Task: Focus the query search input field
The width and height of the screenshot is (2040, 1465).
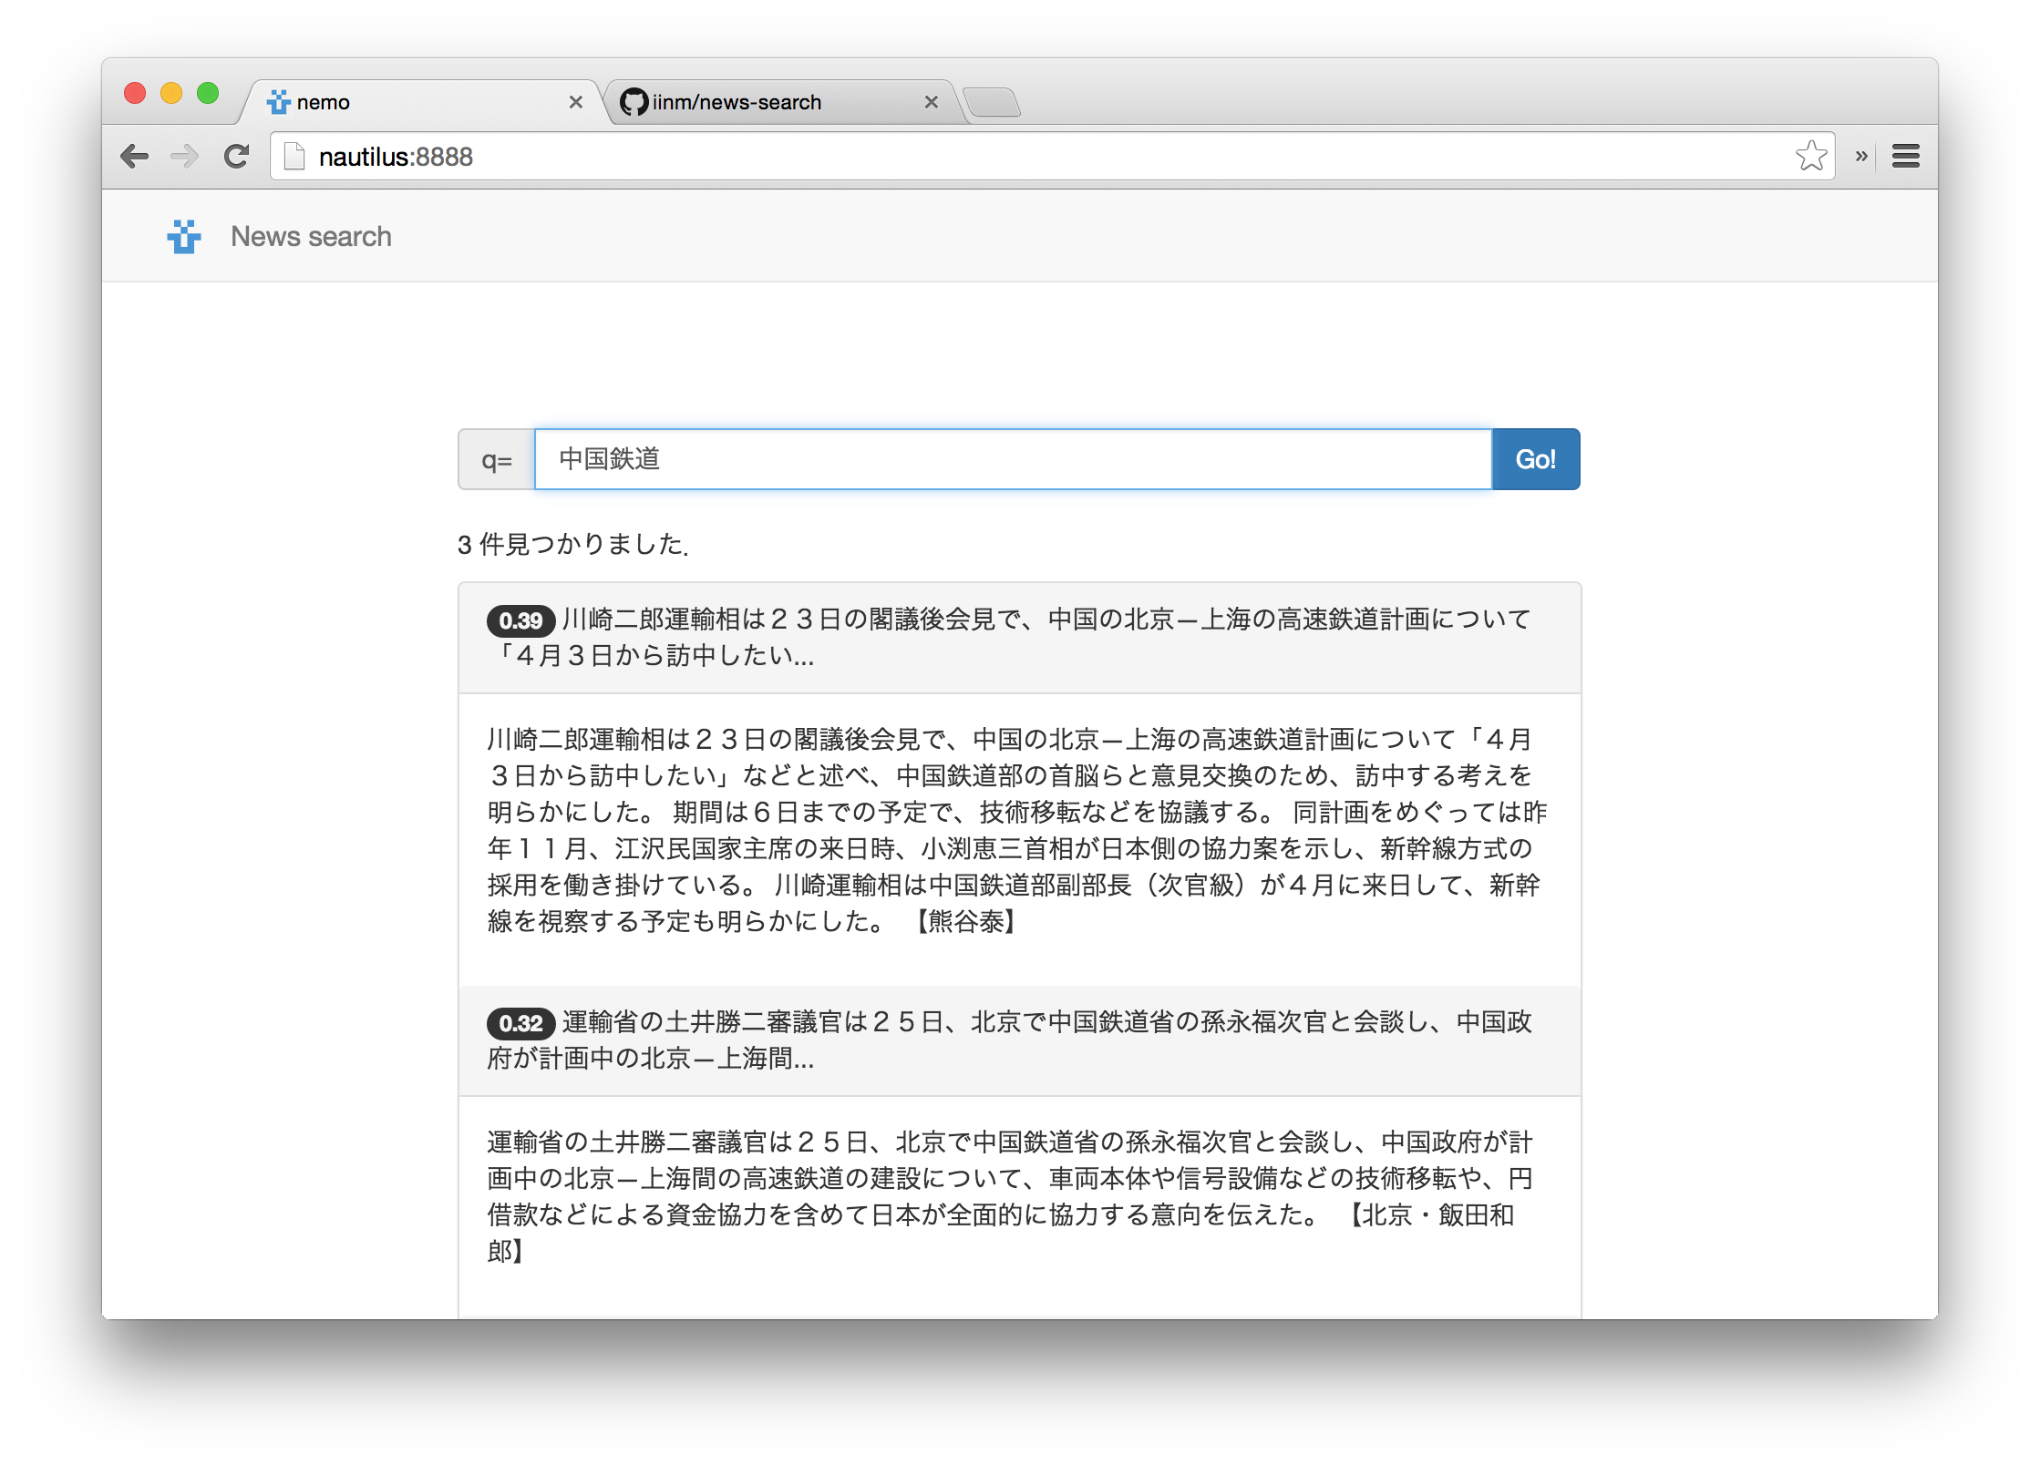Action: coord(1012,459)
